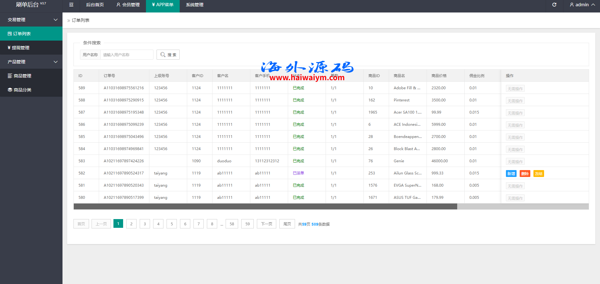Switch to the 系统管理 top tab
600x284 pixels.
tap(194, 5)
